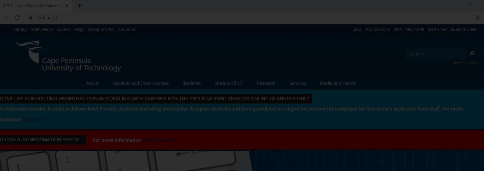Viewport: 484px width, 171px height.
Task: Focus the Search input field
Action: [435, 54]
